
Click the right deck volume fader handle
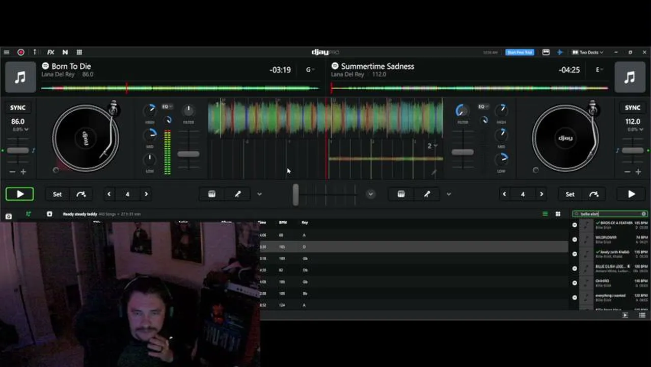click(x=463, y=152)
